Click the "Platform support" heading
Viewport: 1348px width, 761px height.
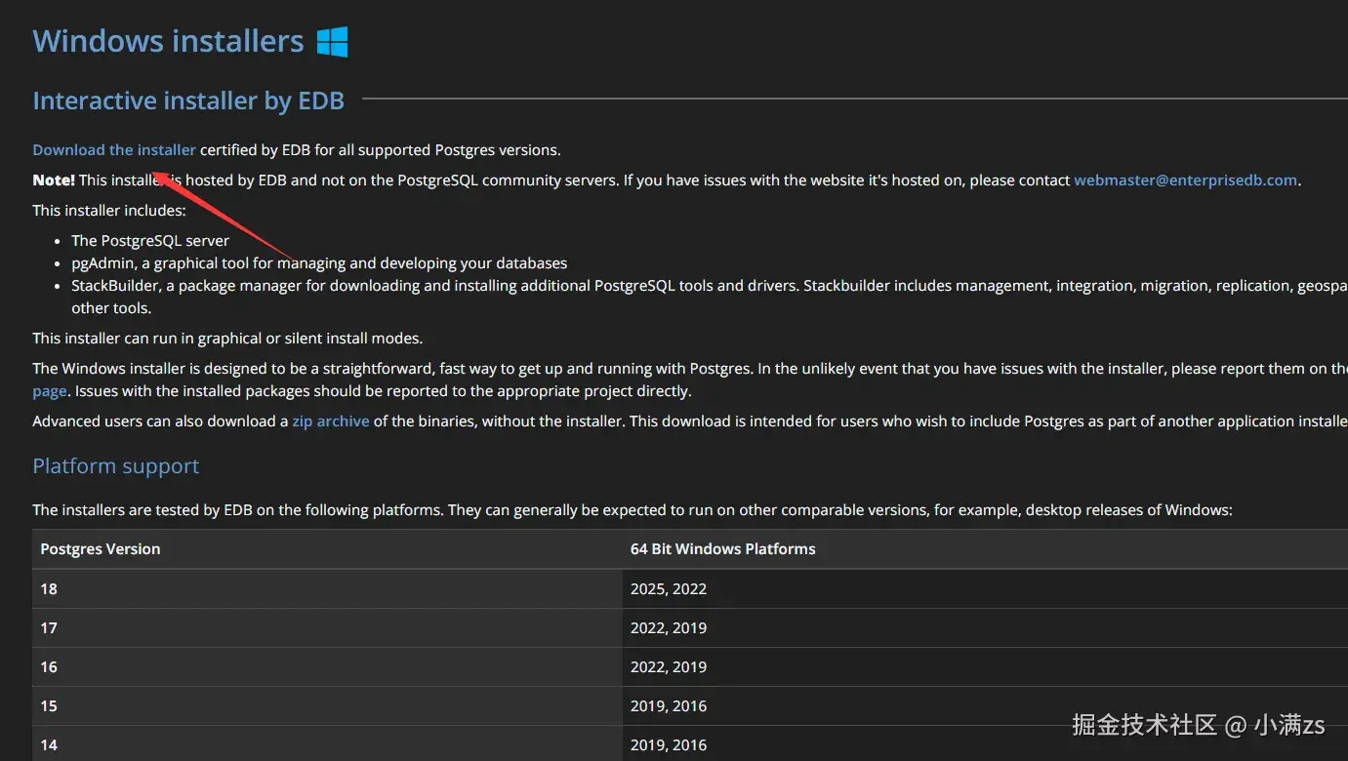(116, 466)
